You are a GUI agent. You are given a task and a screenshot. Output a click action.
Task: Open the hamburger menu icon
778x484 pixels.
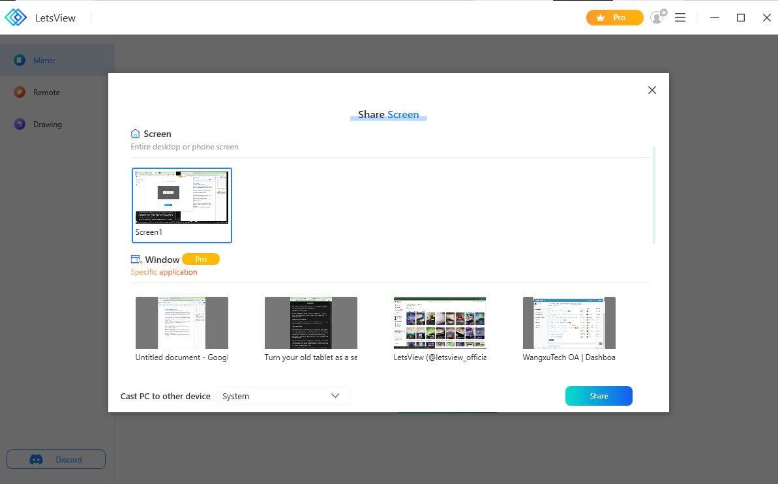pyautogui.click(x=680, y=18)
